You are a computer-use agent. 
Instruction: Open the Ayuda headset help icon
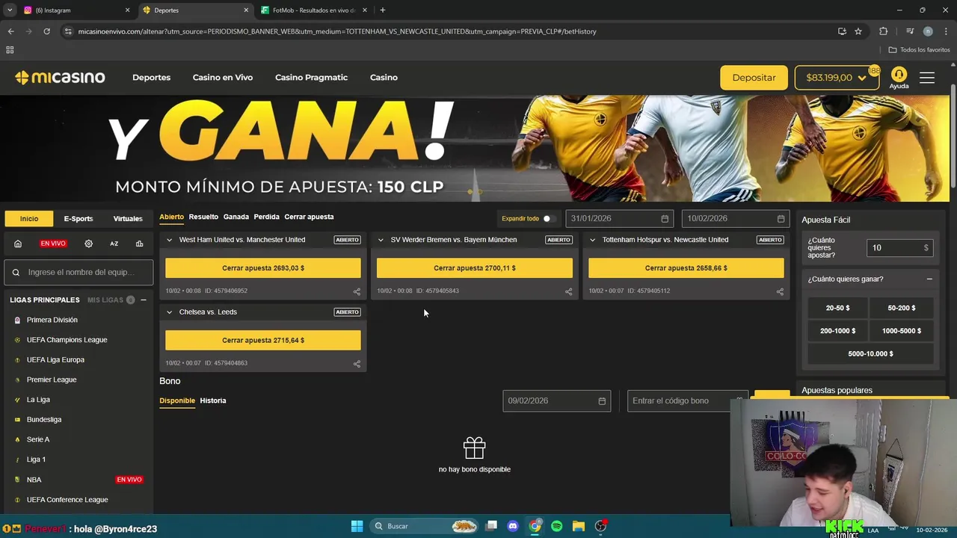coord(899,75)
